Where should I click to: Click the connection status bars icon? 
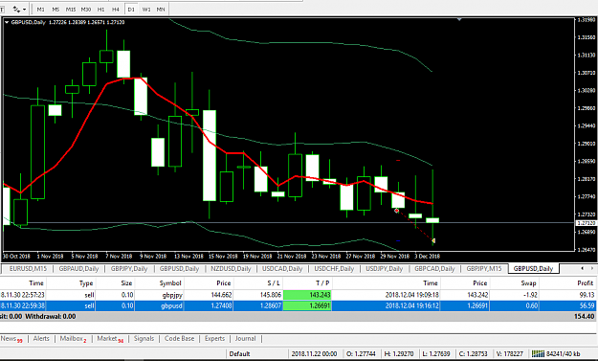[x=538, y=353]
